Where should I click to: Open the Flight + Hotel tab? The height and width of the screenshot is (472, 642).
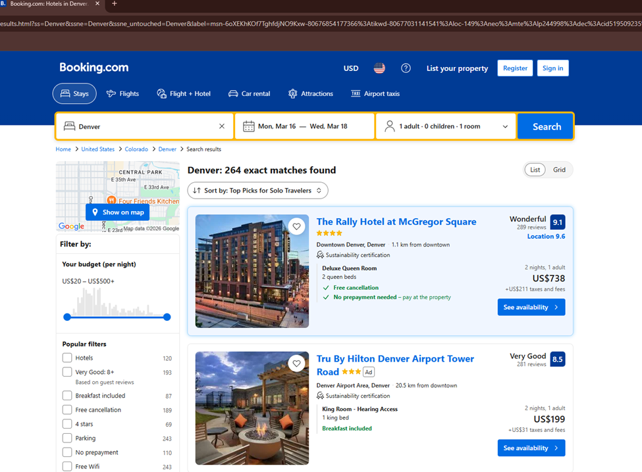[x=184, y=93]
